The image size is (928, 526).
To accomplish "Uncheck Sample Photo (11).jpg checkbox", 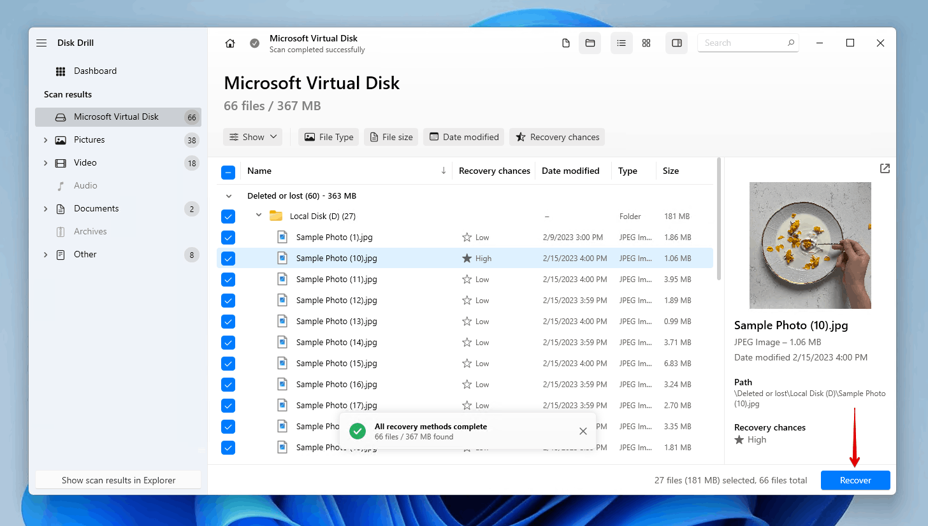I will [228, 280].
